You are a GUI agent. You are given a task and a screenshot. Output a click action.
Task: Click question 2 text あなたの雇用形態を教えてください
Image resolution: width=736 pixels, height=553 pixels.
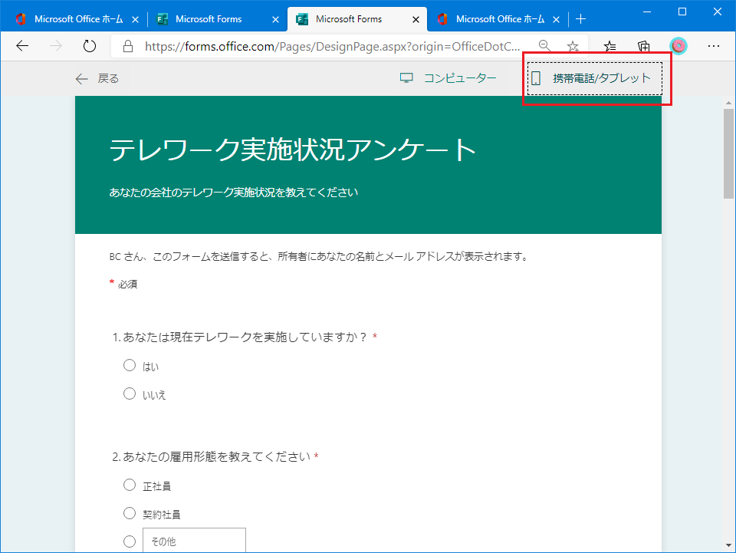216,457
